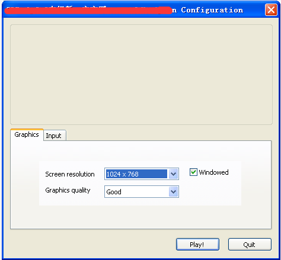Expand the Graphics quality dropdown arrow
The width and height of the screenshot is (281, 260).
click(173, 192)
